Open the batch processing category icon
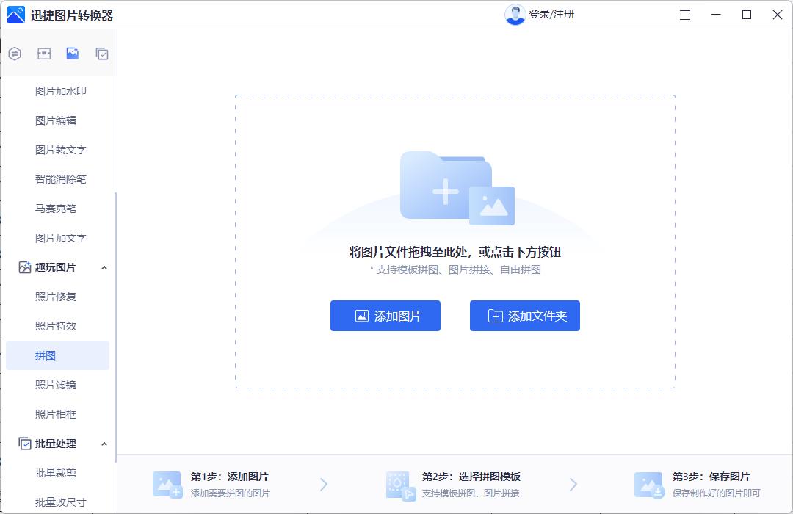This screenshot has height=514, width=793. (x=102, y=54)
